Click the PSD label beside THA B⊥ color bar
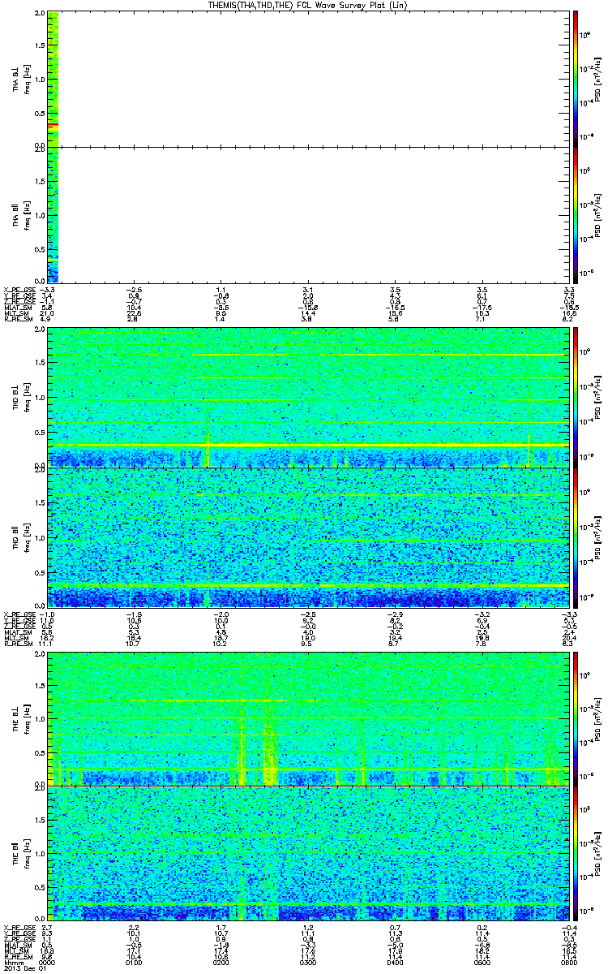 [597, 78]
